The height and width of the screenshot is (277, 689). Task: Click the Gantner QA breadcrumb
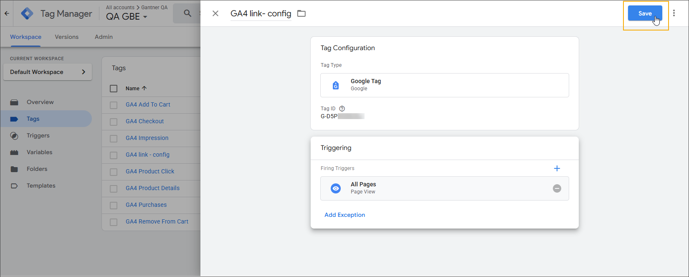[155, 7]
